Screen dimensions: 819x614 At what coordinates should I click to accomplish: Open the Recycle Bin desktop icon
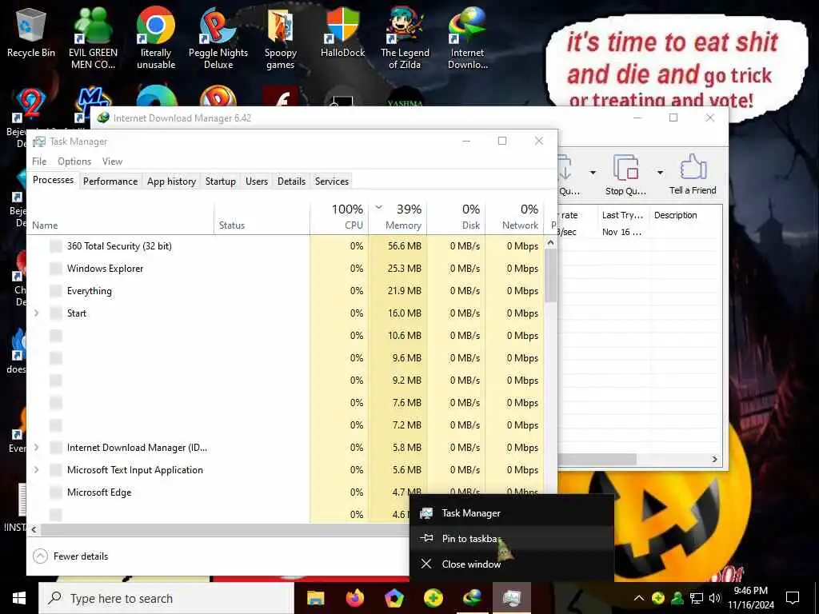click(31, 33)
